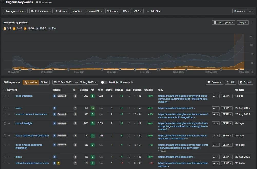This screenshot has width=257, height=169.
Task: Toggle the 21–50 position checkbox in chart legend
Action: pyautogui.click(x=37, y=29)
